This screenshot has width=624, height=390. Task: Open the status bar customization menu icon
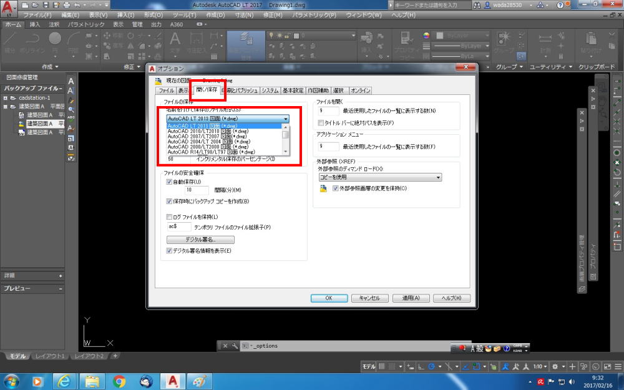pyautogui.click(x=618, y=366)
